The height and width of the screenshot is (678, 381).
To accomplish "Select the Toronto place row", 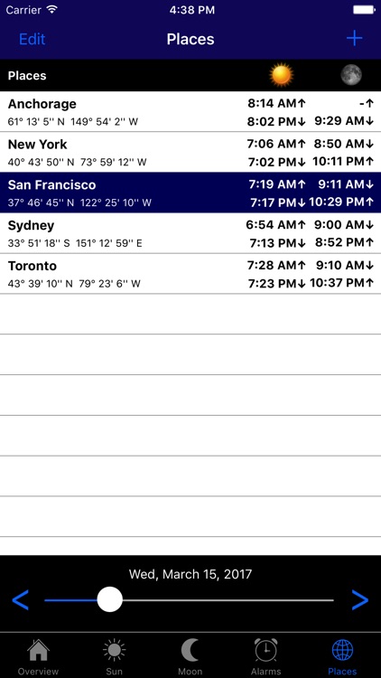I will tap(190, 274).
